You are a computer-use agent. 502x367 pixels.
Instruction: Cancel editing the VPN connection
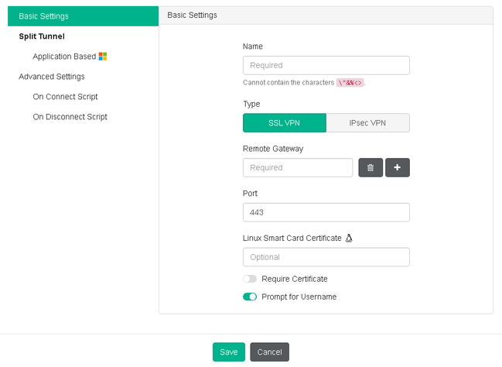coord(269,352)
